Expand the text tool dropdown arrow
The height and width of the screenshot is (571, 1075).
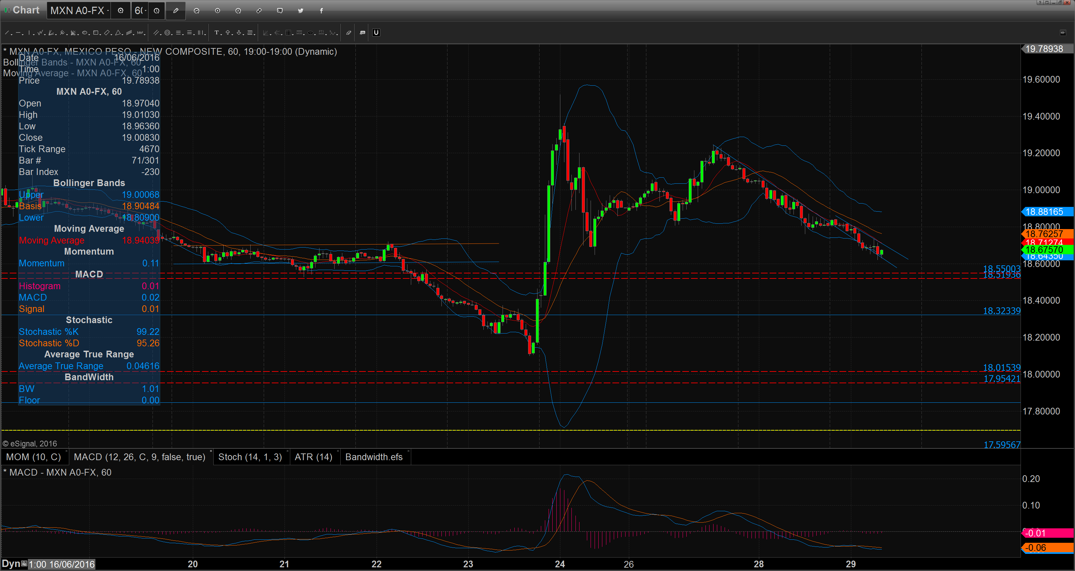[221, 35]
